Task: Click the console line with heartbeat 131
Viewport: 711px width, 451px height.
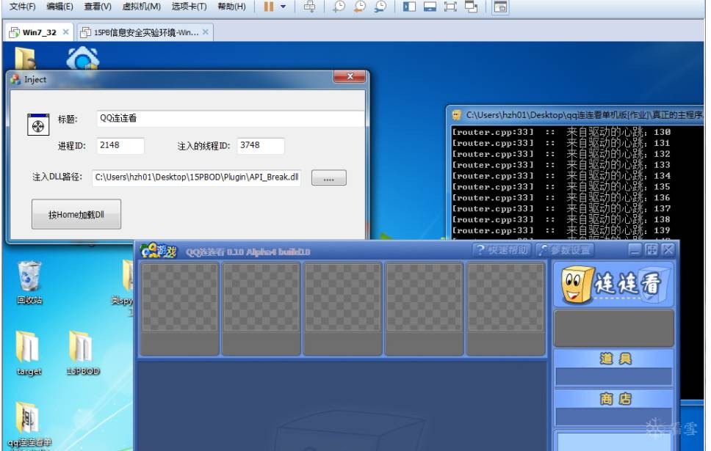Action: pyautogui.click(x=561, y=143)
